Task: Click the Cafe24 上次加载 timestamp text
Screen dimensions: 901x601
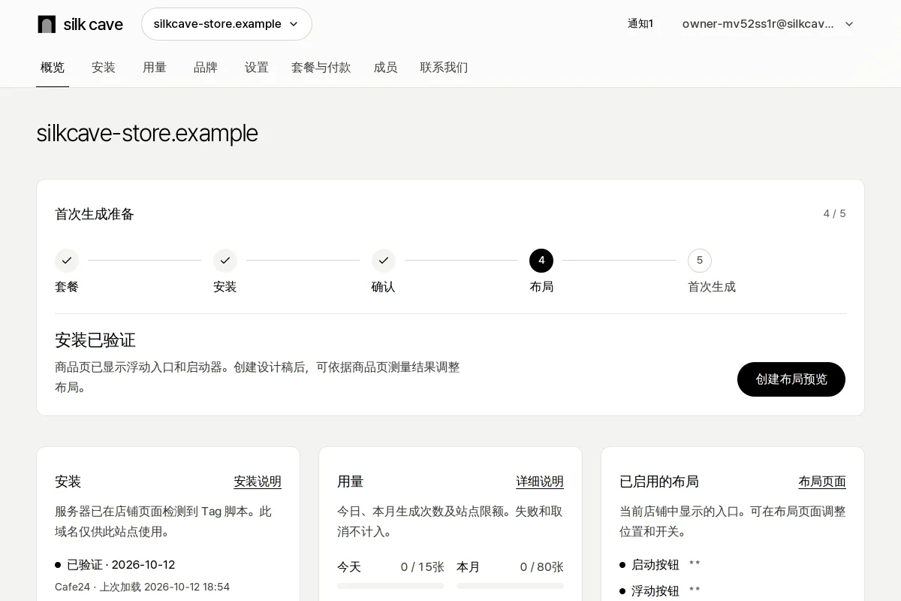Action: pos(142,587)
